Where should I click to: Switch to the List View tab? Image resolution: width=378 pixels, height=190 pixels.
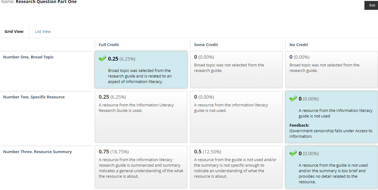coord(43,31)
